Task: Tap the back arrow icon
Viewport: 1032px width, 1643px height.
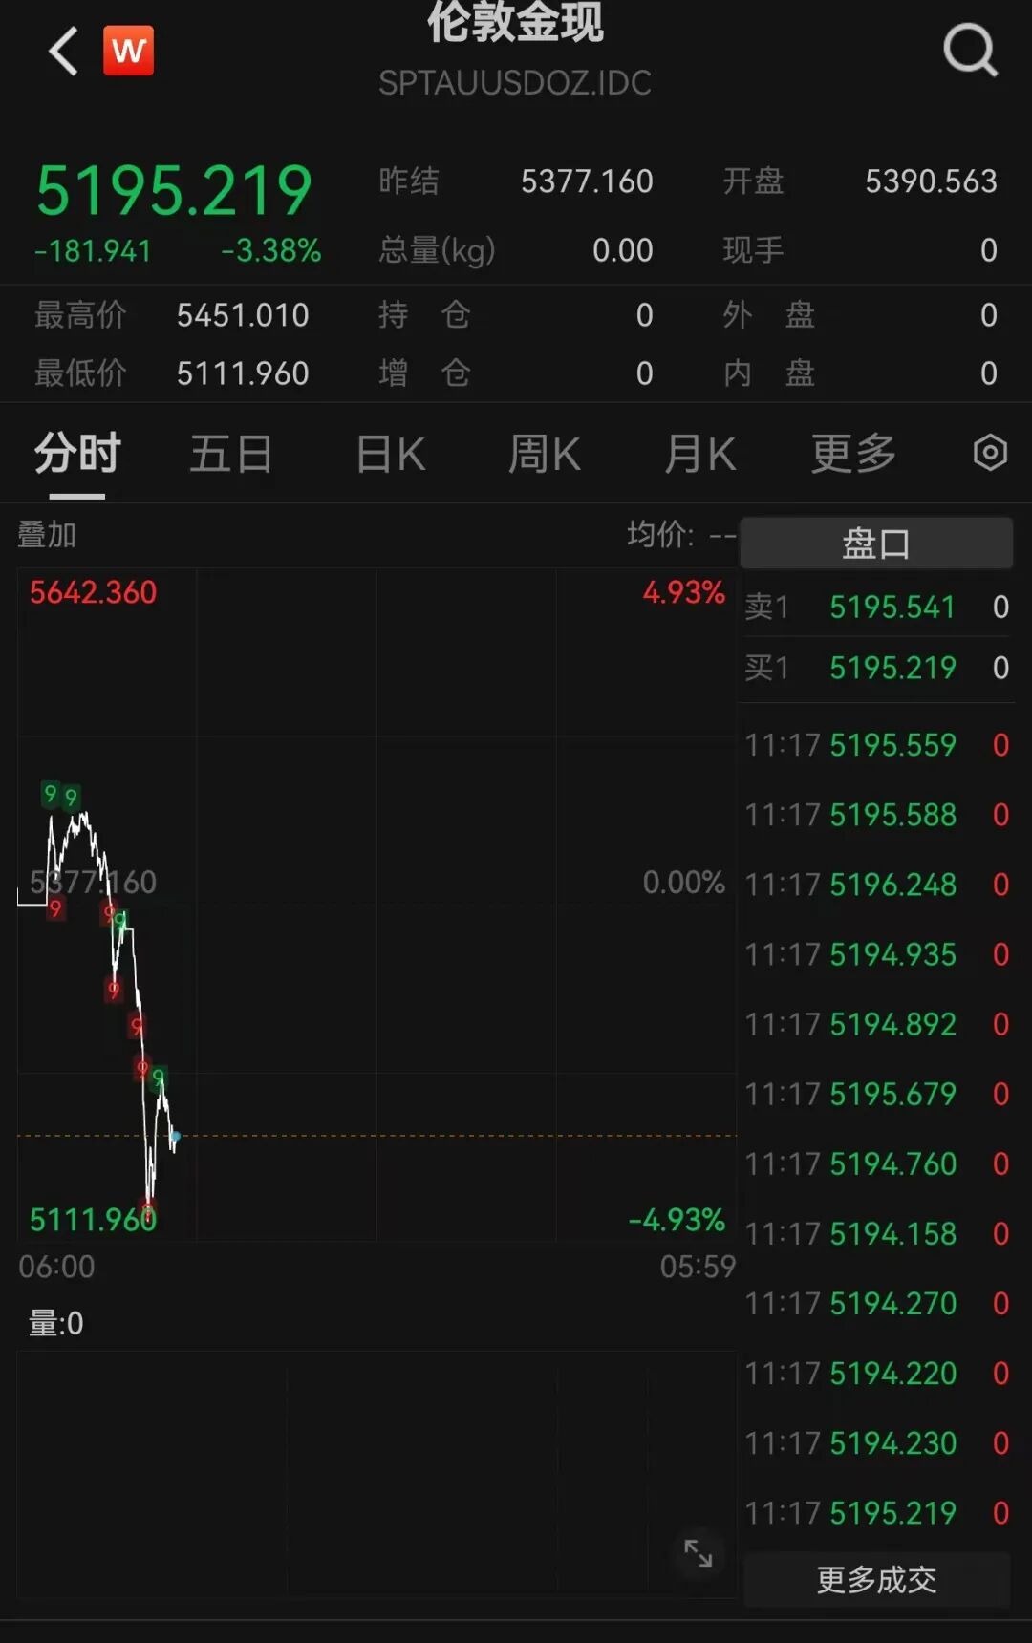Action: pyautogui.click(x=63, y=51)
